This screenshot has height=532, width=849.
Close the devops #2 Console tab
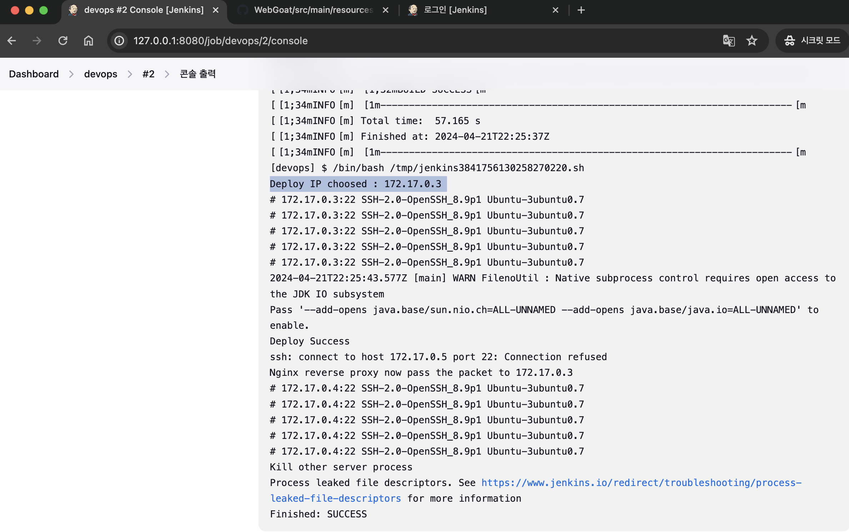pyautogui.click(x=216, y=10)
